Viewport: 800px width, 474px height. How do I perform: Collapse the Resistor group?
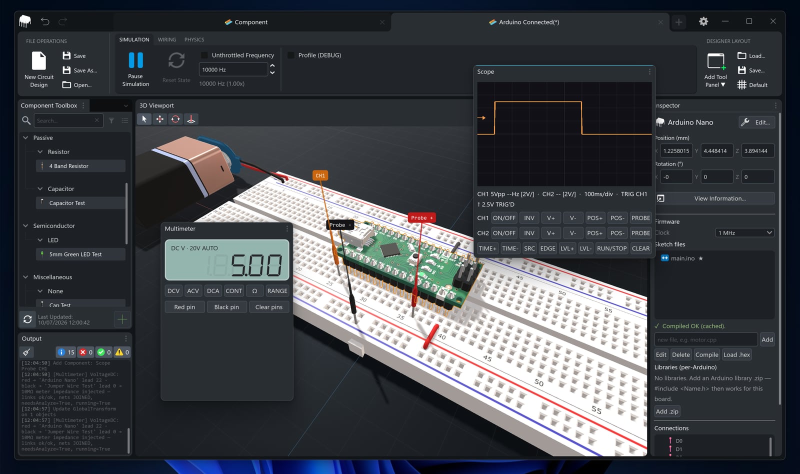point(40,151)
